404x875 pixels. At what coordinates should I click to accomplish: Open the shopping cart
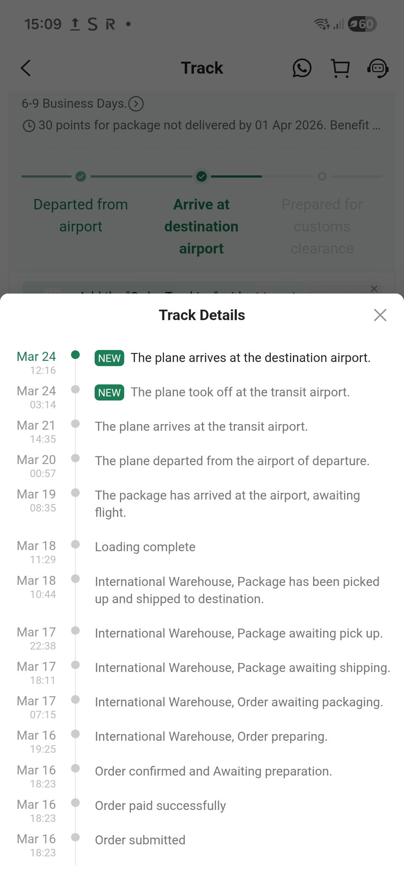(x=340, y=68)
